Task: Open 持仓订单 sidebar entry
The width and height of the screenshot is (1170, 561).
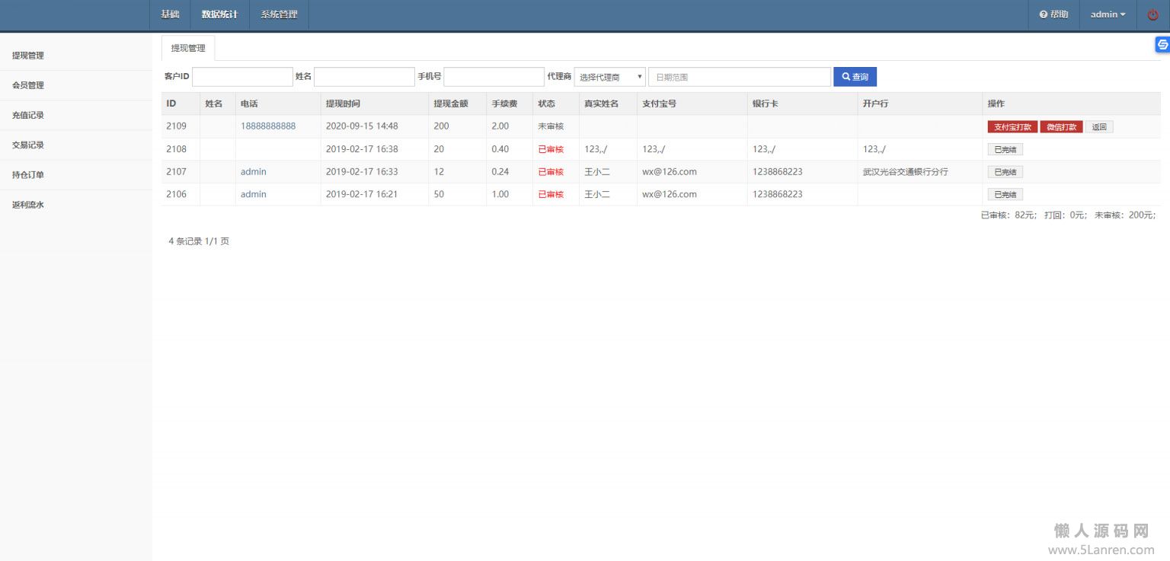Action: tap(28, 174)
